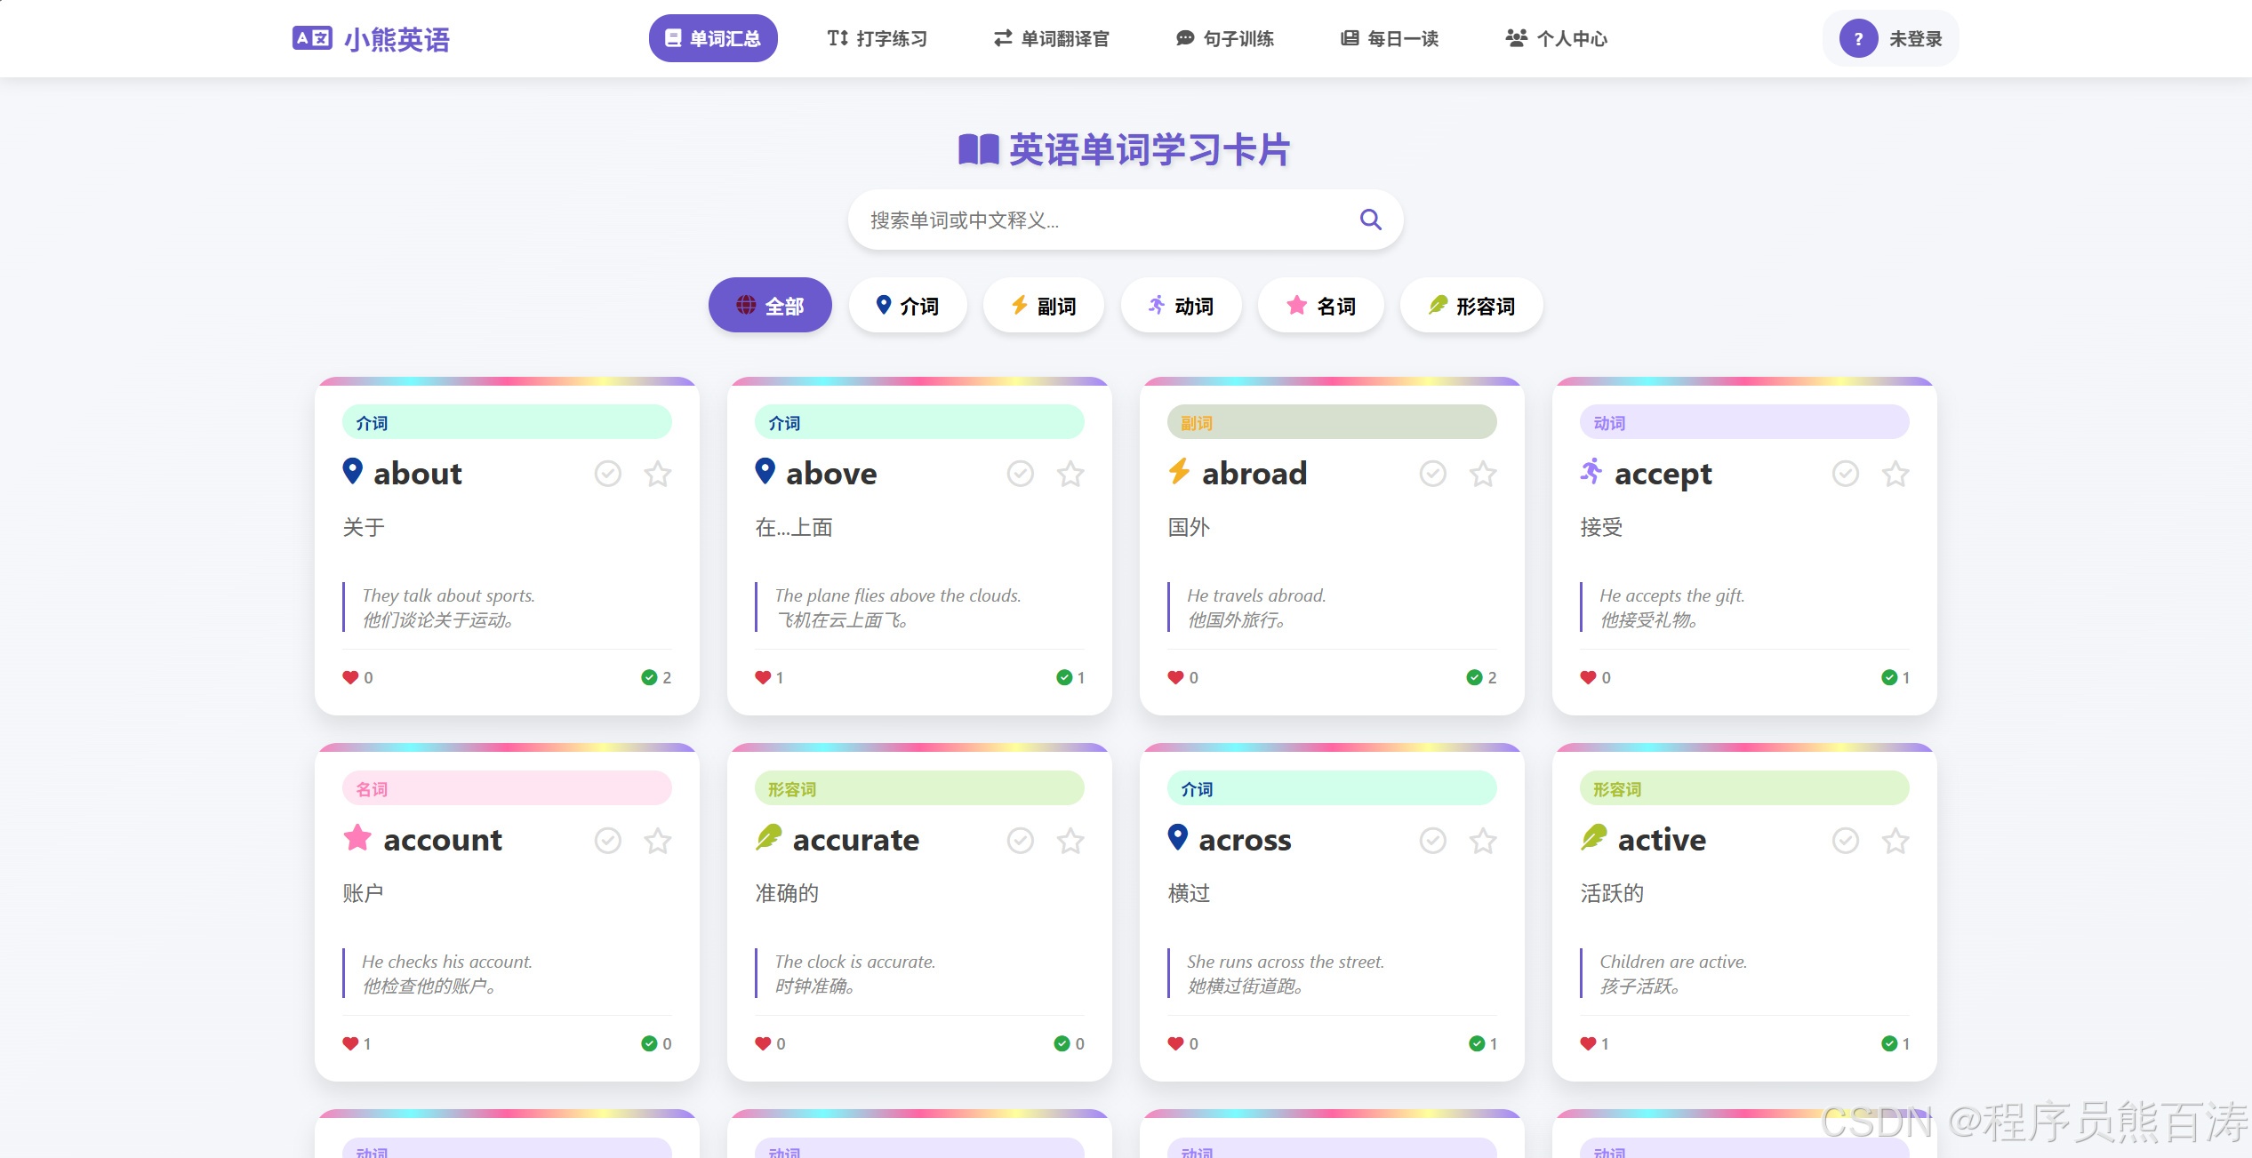
Task: Click the 名词 tag on 'account' card
Action: click(507, 788)
